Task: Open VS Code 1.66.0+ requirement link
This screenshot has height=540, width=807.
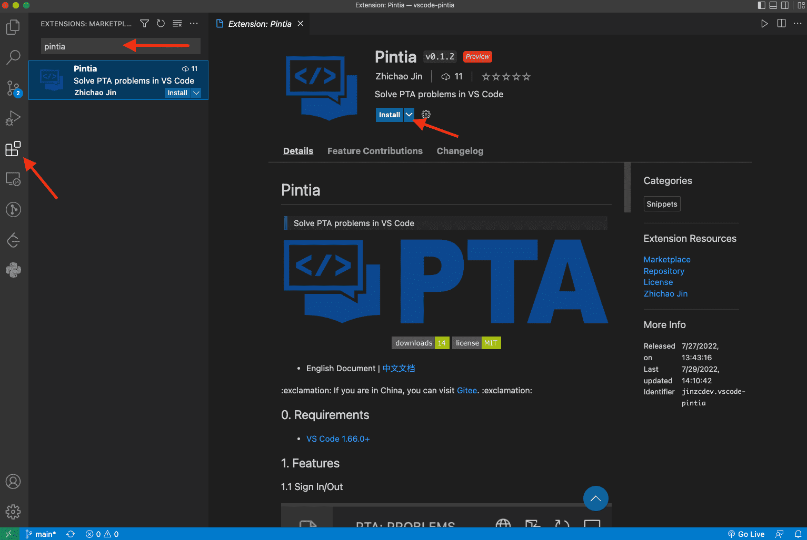Action: click(338, 439)
